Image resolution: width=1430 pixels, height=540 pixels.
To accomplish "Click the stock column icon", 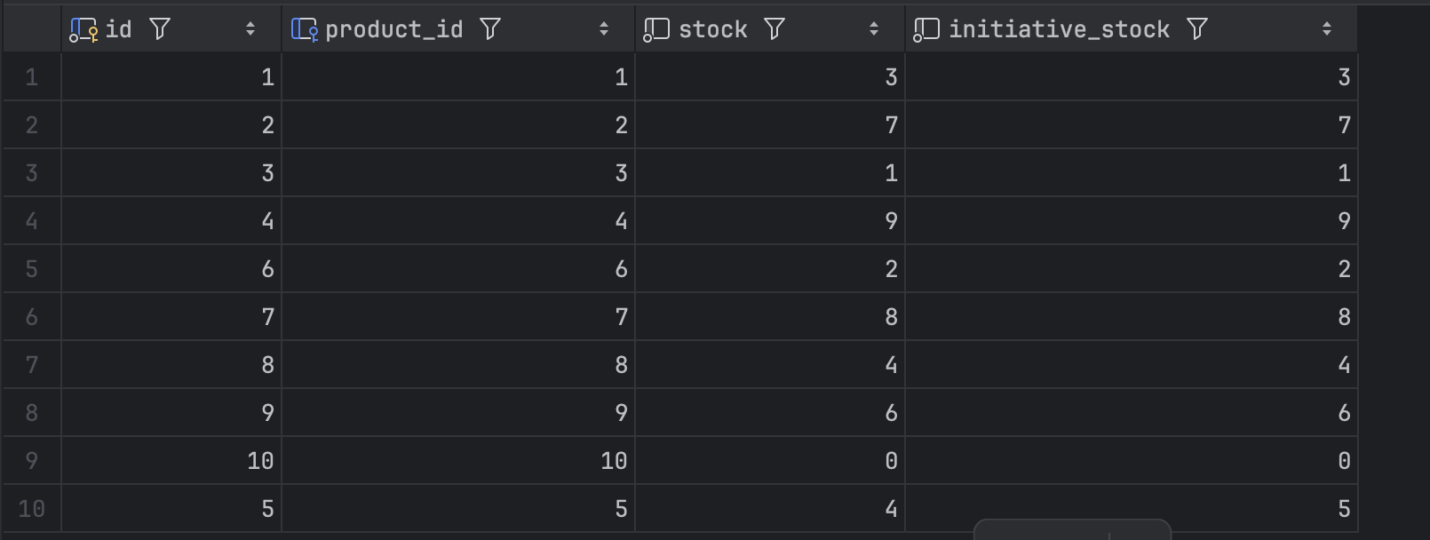I will [x=656, y=29].
